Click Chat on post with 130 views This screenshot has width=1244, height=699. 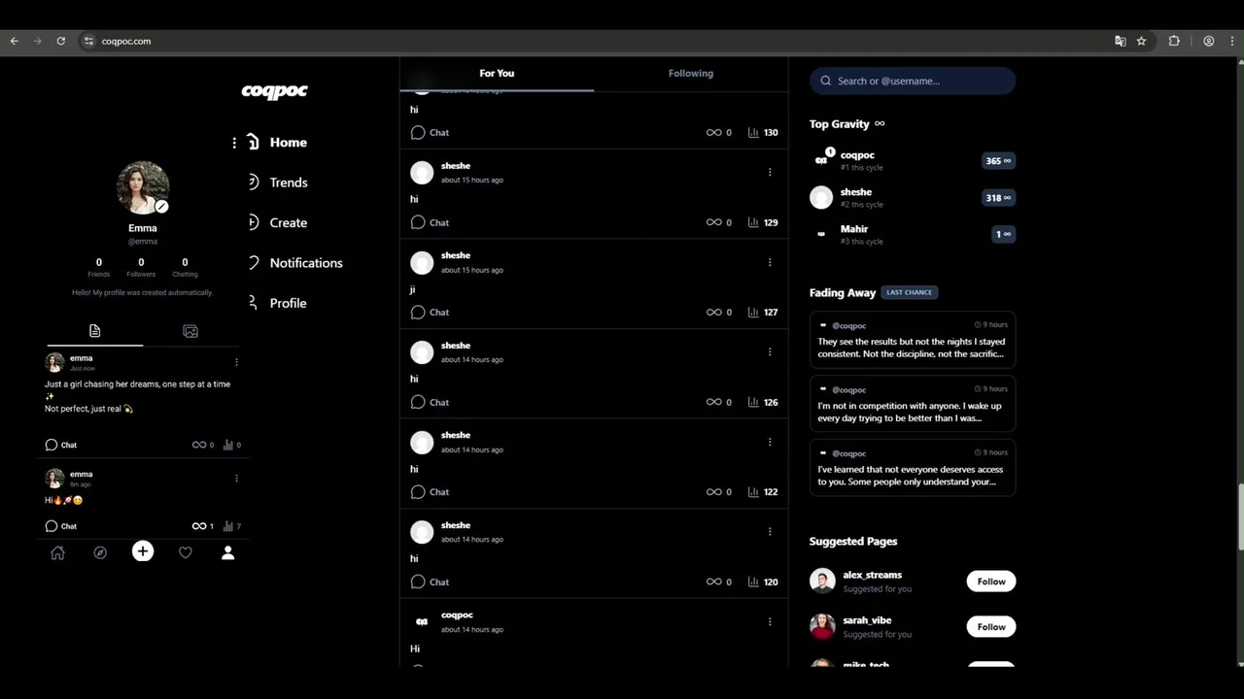pyautogui.click(x=430, y=132)
